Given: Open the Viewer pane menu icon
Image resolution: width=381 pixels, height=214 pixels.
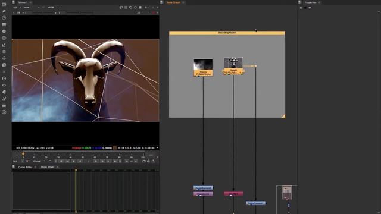Looking at the screenshot, I should 14,2.
